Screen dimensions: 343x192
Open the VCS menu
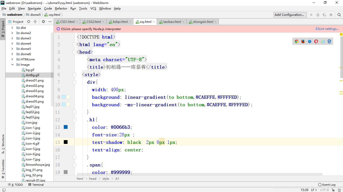tap(93, 8)
